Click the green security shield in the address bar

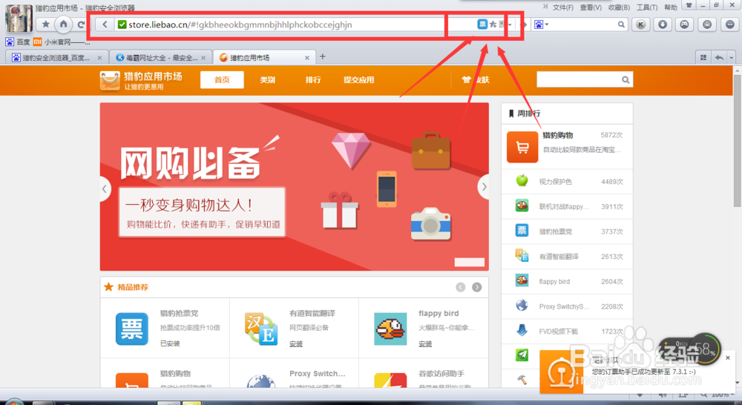122,24
